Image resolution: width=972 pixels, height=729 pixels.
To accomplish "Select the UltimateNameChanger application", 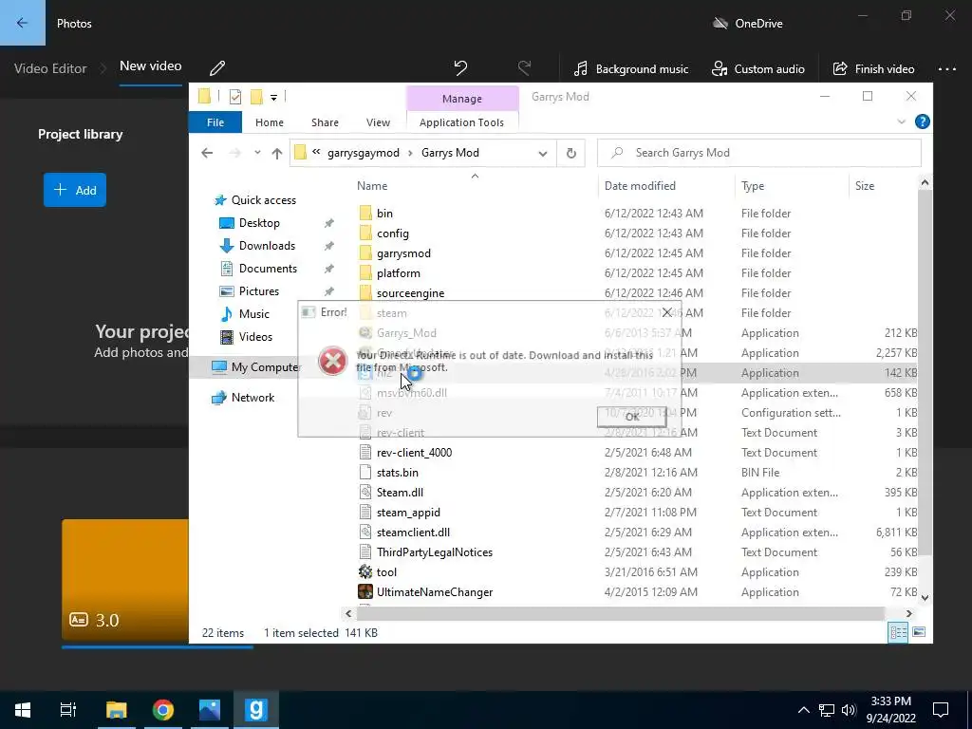I will point(435,592).
